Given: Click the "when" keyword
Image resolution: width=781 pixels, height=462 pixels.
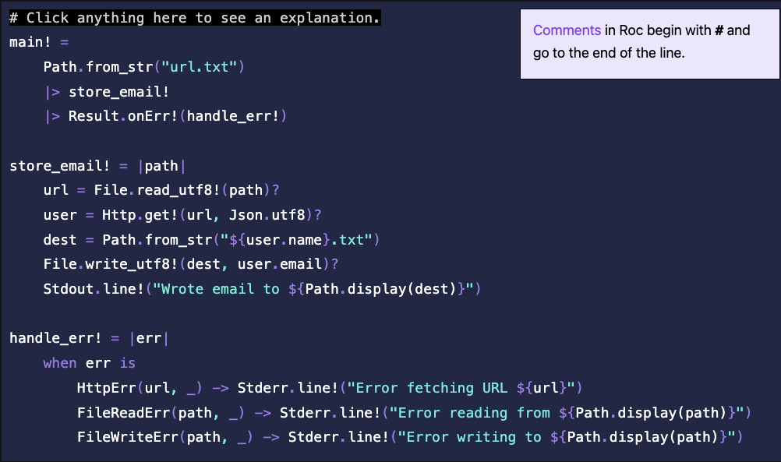Looking at the screenshot, I should pos(60,363).
